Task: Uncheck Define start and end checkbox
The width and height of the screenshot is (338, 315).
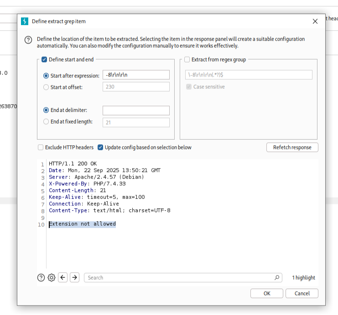Action: [44, 60]
